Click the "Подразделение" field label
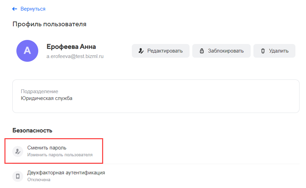This screenshot has width=306, height=188. tap(39, 91)
